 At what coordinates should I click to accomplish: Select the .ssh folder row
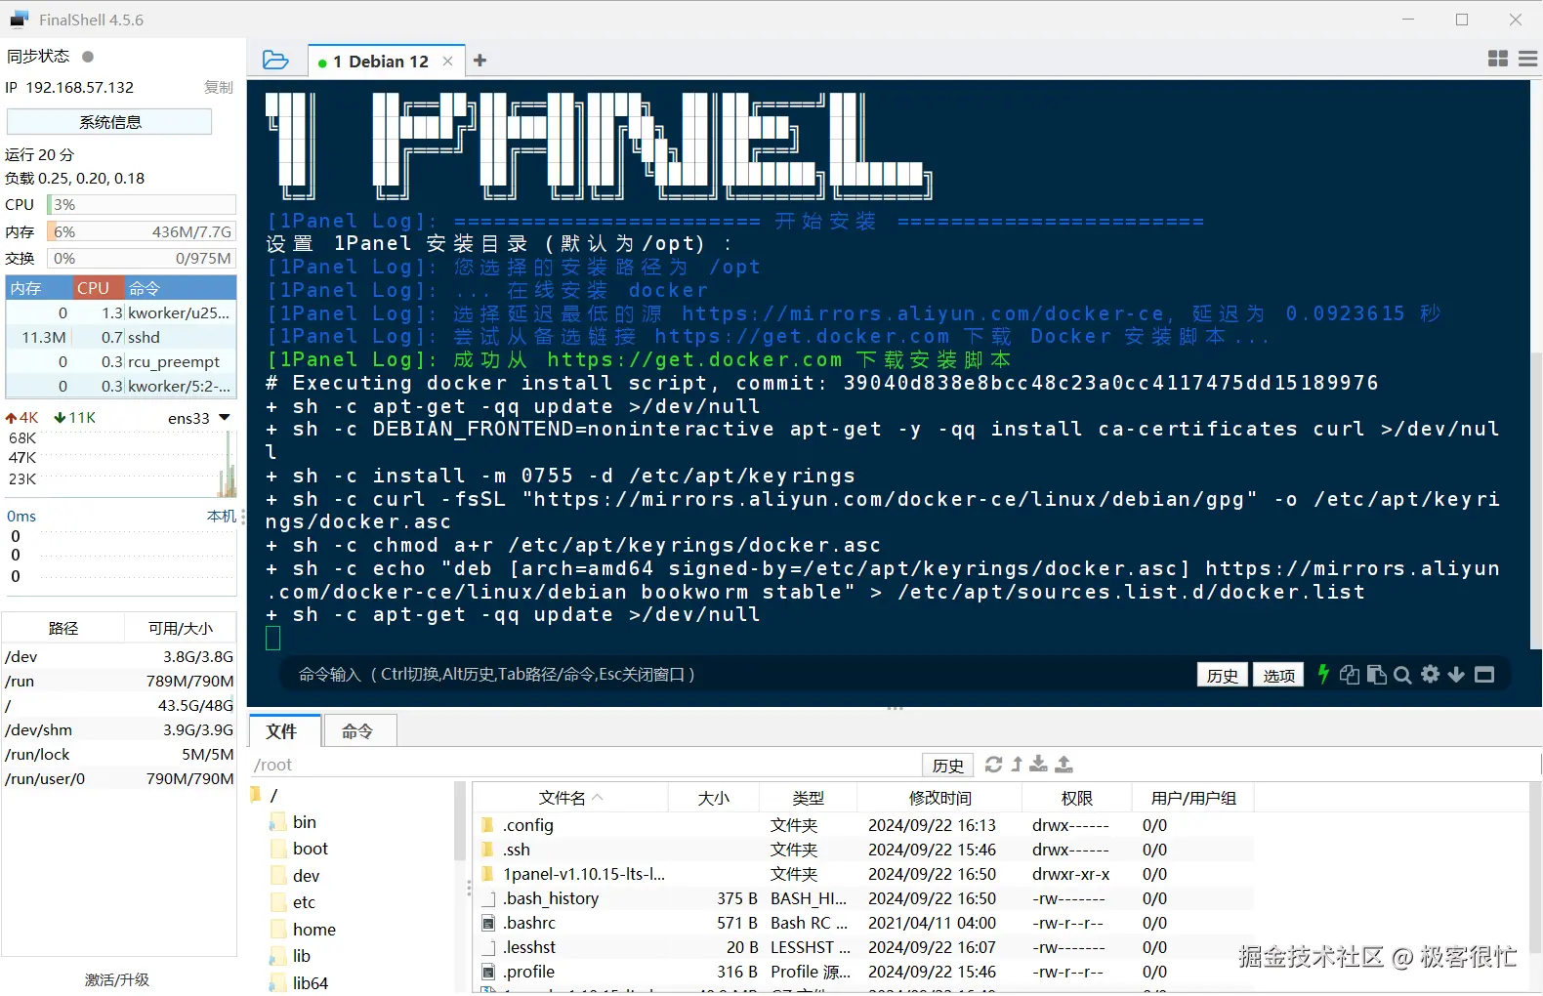pyautogui.click(x=864, y=850)
